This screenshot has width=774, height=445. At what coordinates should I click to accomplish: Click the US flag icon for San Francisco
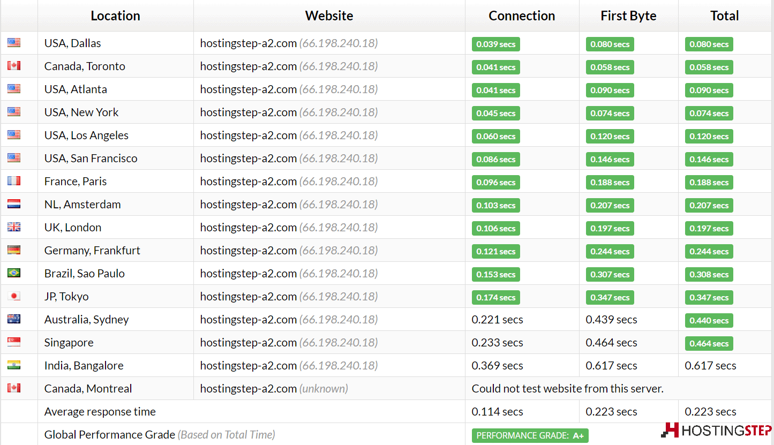point(14,158)
